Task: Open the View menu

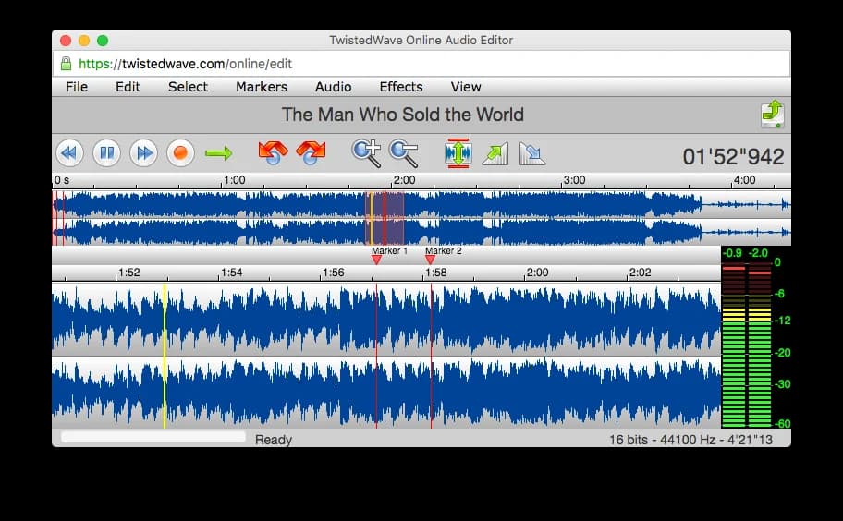Action: coord(466,87)
